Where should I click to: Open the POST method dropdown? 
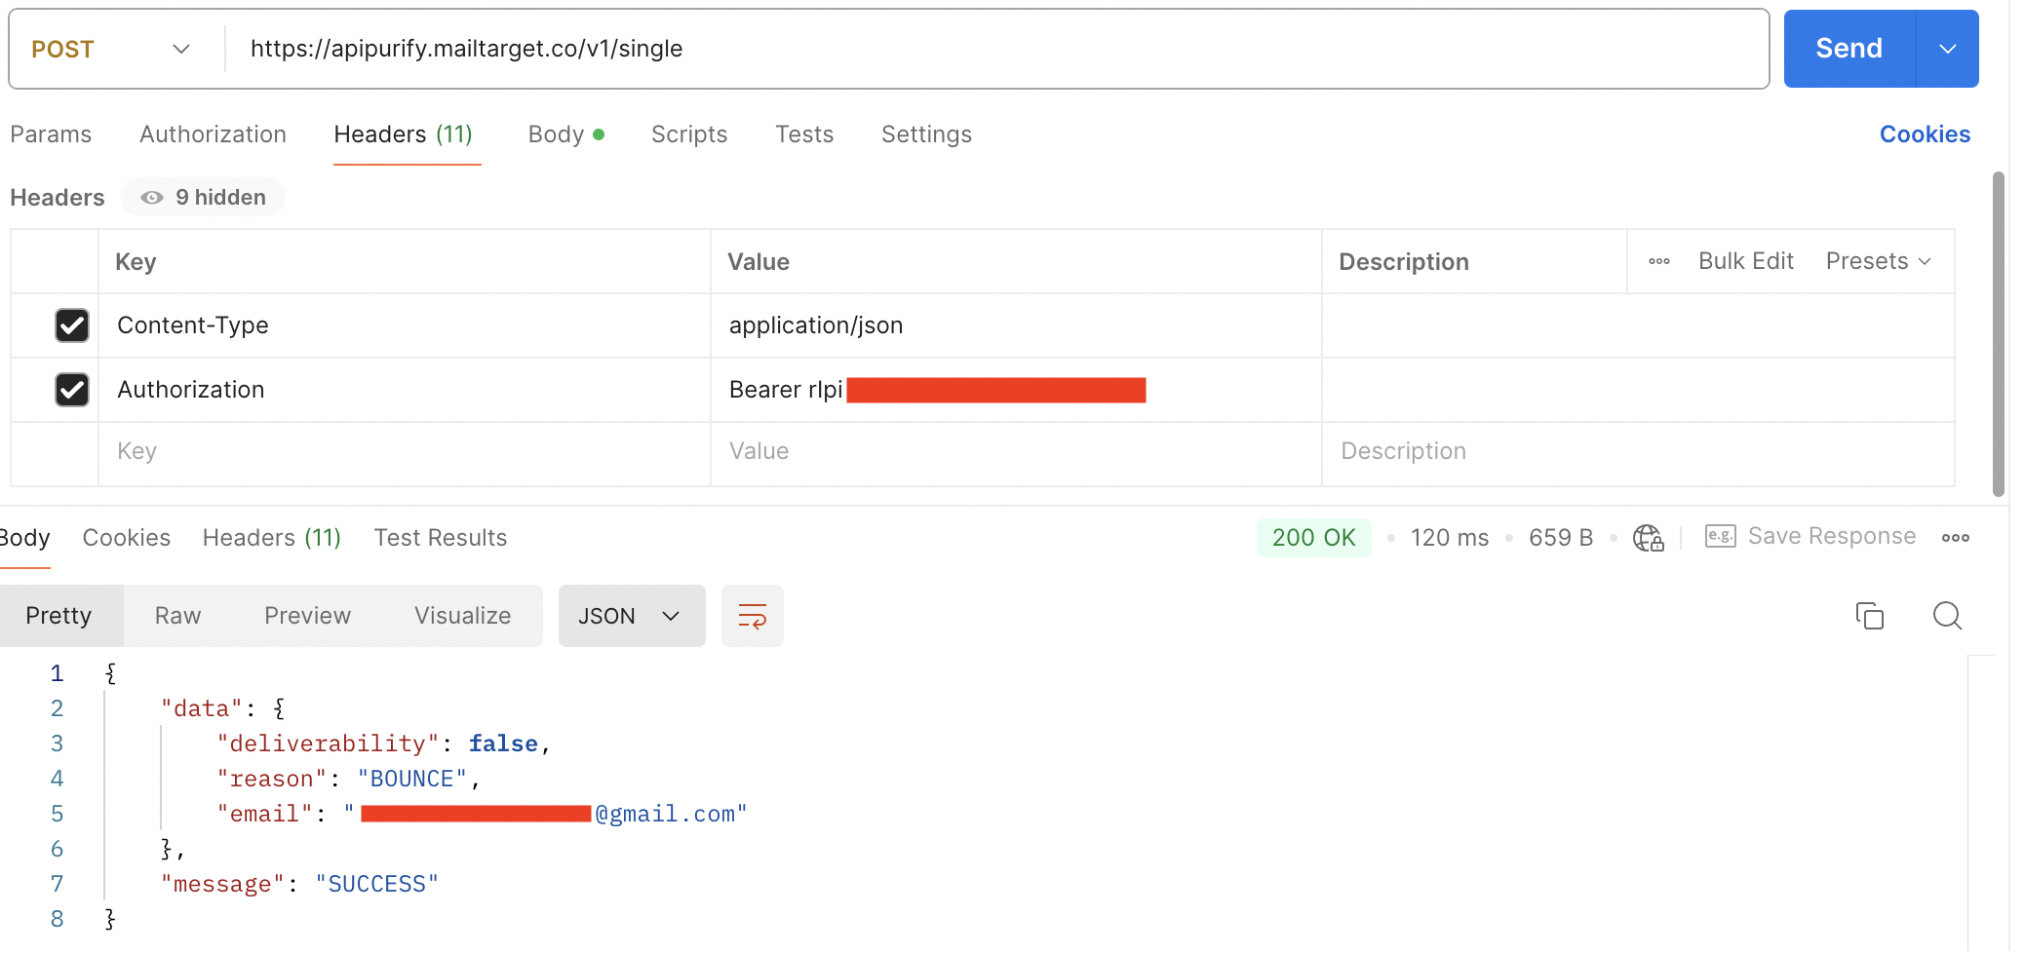pos(110,50)
